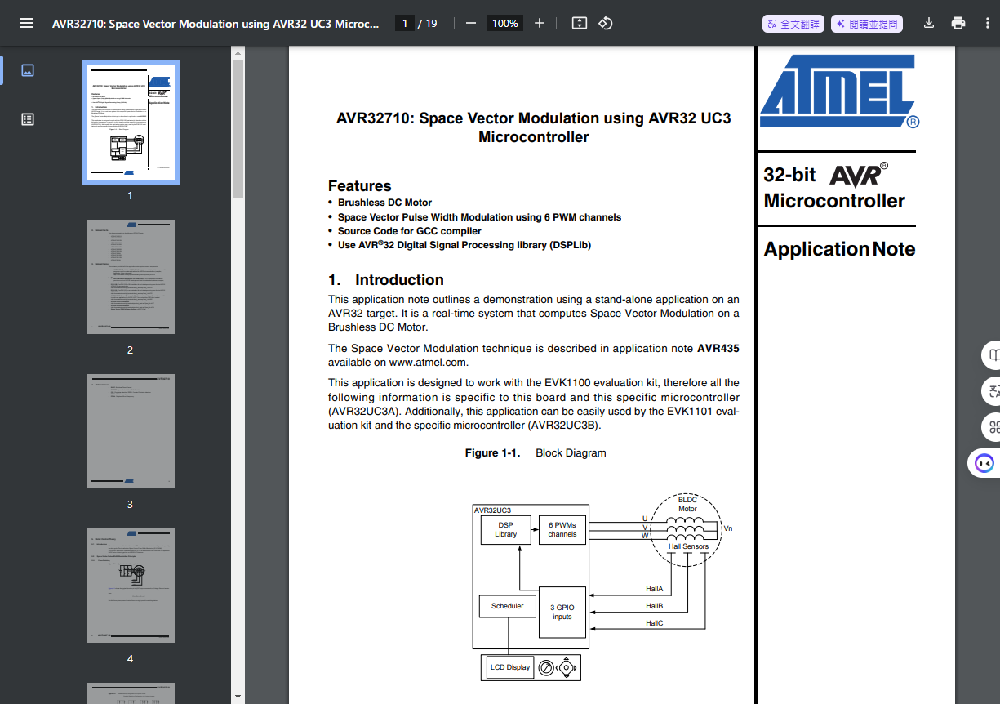Click the zoom in plus icon
The height and width of the screenshot is (704, 1000).
(x=540, y=23)
